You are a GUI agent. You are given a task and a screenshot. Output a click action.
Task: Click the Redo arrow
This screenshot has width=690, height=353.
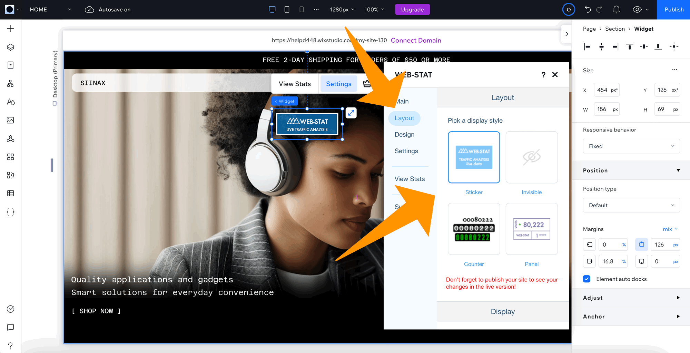click(x=599, y=9)
